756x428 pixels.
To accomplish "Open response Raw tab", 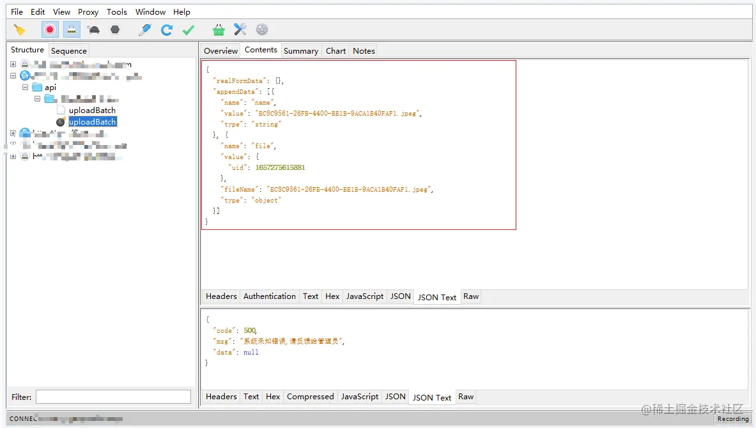I will (466, 397).
